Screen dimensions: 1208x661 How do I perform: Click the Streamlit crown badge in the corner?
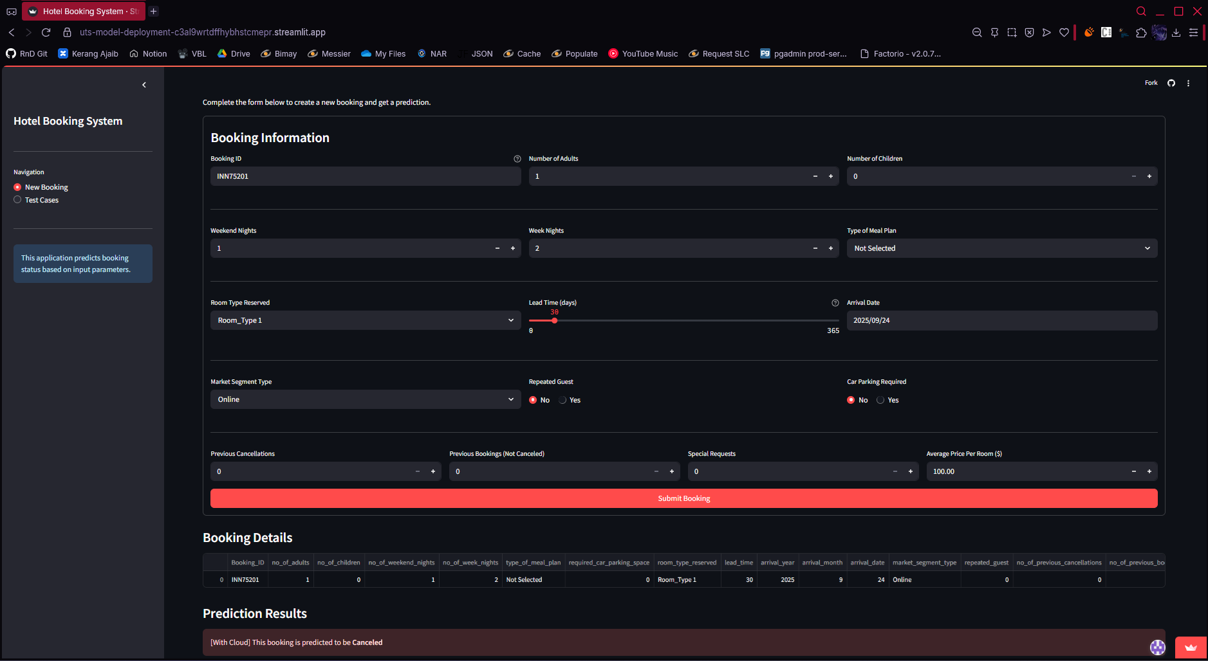(x=1190, y=647)
